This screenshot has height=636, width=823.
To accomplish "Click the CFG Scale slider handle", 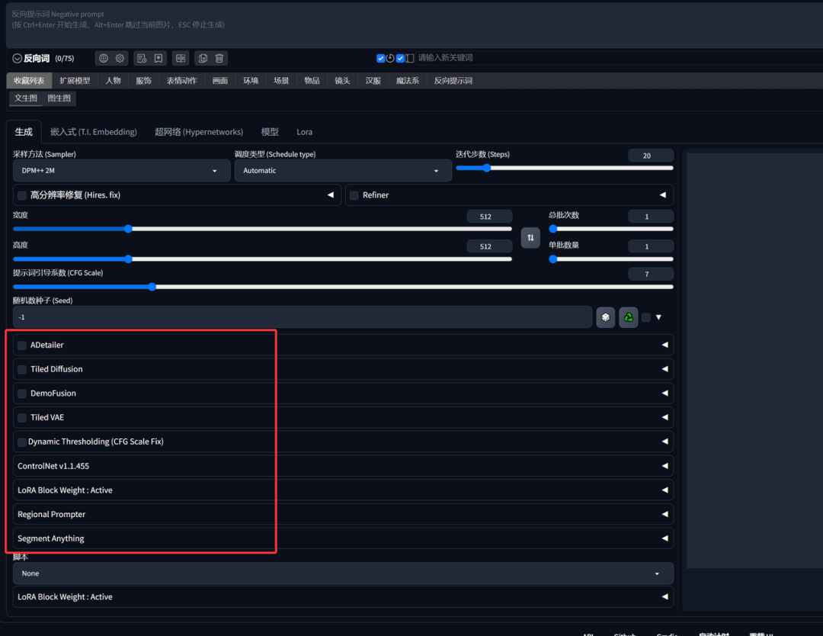I will point(152,287).
